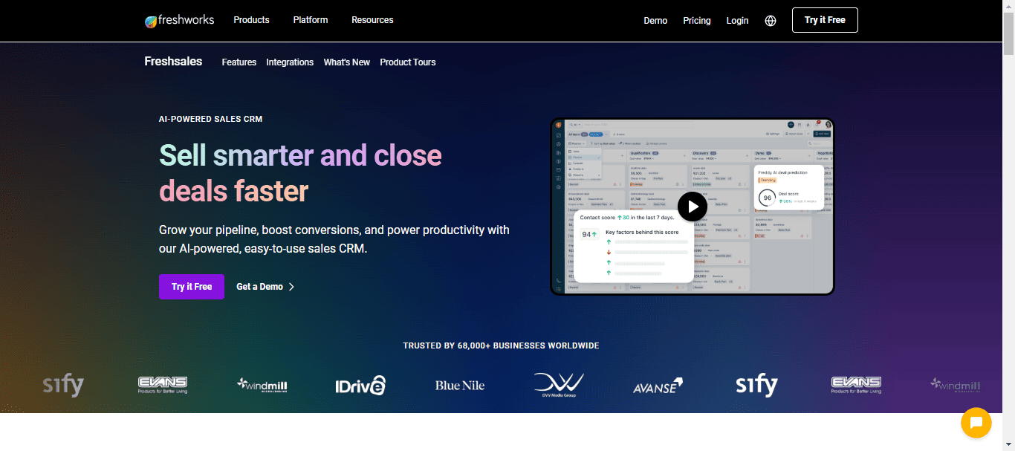1015x451 pixels.
Task: Click the Avanse logo
Action: [x=658, y=386]
